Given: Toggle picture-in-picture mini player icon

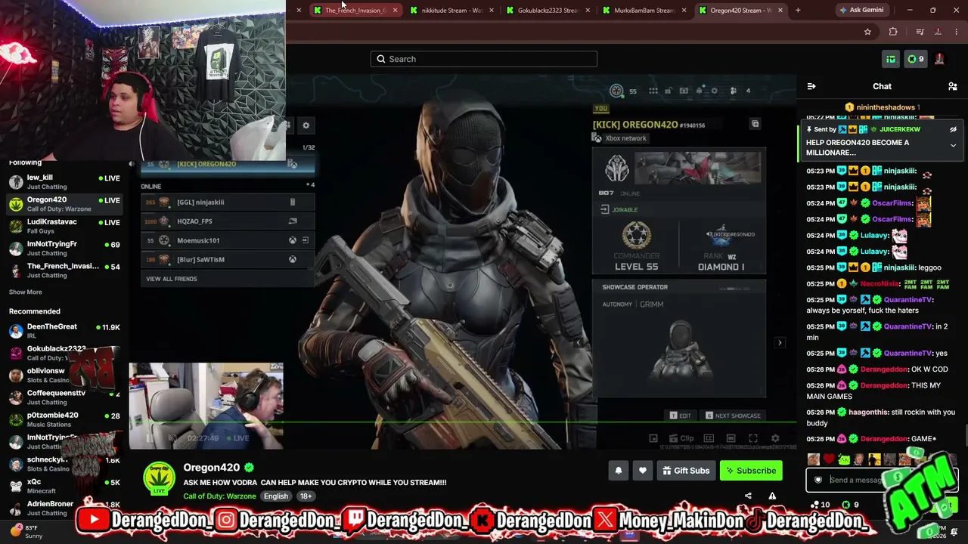Looking at the screenshot, I should pos(653,438).
